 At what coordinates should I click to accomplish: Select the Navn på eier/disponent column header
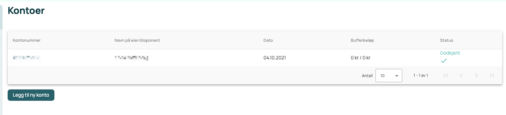click(137, 40)
